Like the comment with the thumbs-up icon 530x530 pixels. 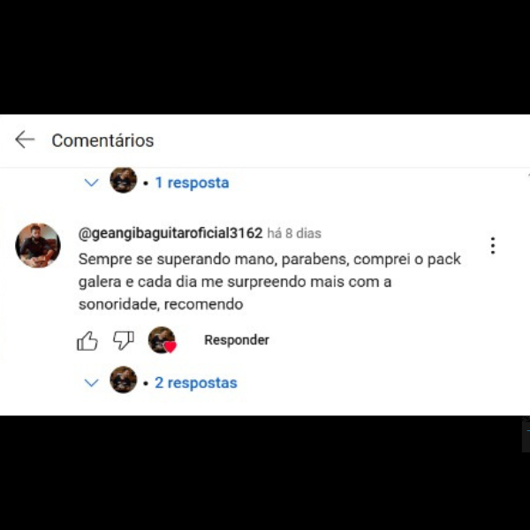pyautogui.click(x=87, y=340)
